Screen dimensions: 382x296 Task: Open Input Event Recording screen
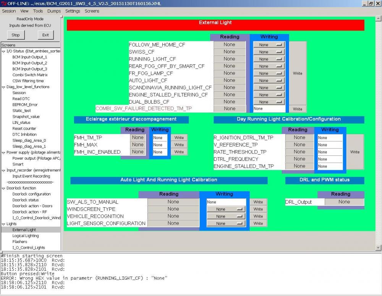pyautogui.click(x=31, y=176)
